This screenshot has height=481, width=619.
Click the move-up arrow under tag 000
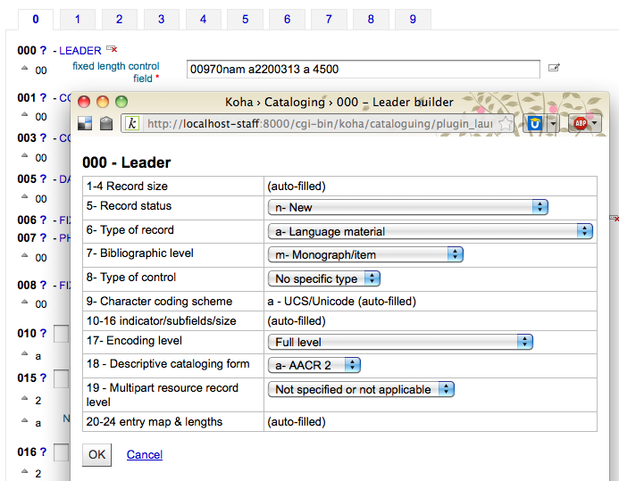pos(24,70)
